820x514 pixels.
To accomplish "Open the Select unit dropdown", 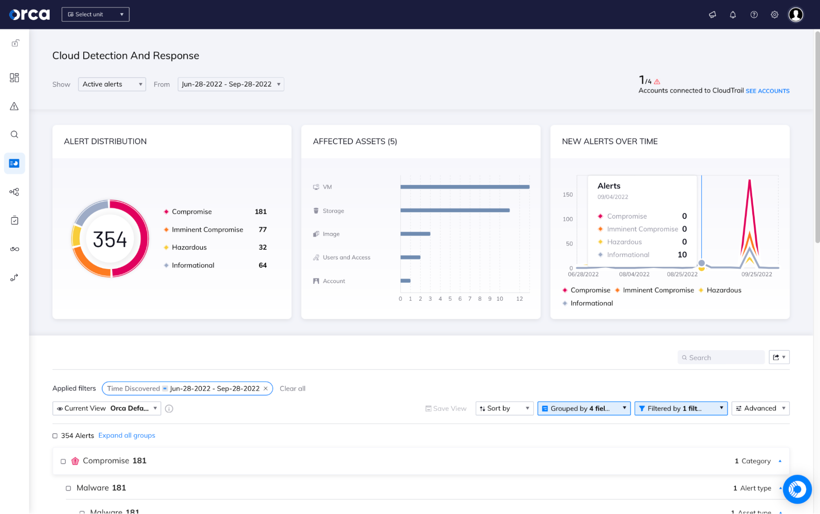I will tap(95, 14).
